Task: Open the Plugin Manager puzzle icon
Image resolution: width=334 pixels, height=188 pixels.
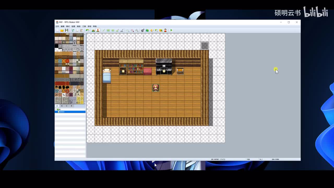Action: 147,30
